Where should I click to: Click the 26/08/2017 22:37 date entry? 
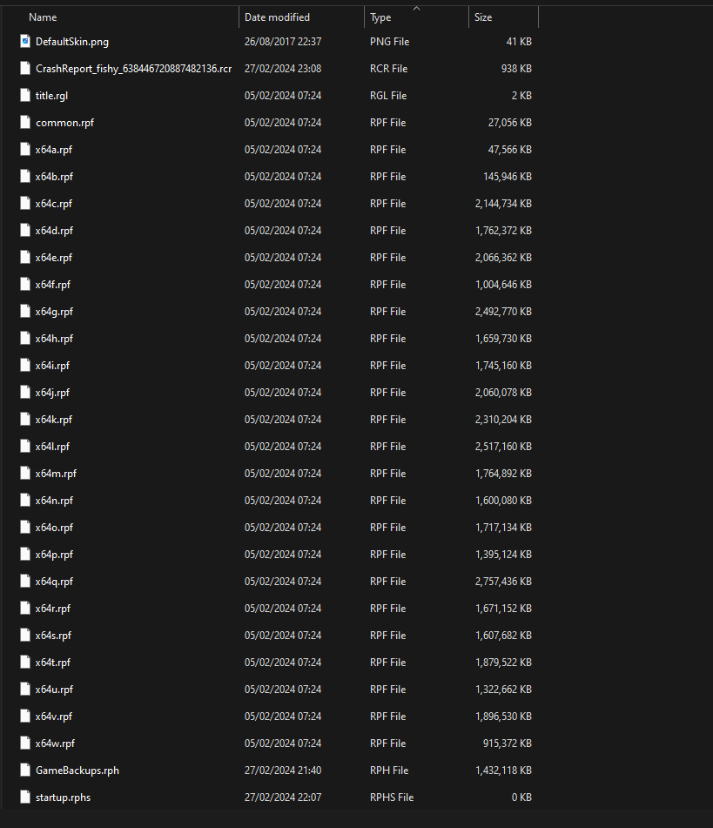[283, 42]
